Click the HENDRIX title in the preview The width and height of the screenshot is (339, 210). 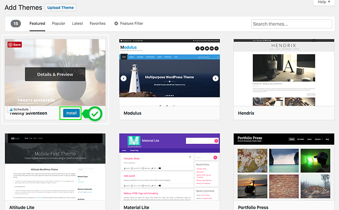pyautogui.click(x=284, y=46)
